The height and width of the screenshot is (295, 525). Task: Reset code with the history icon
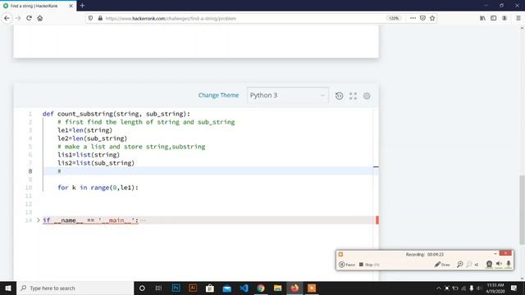[x=339, y=96]
